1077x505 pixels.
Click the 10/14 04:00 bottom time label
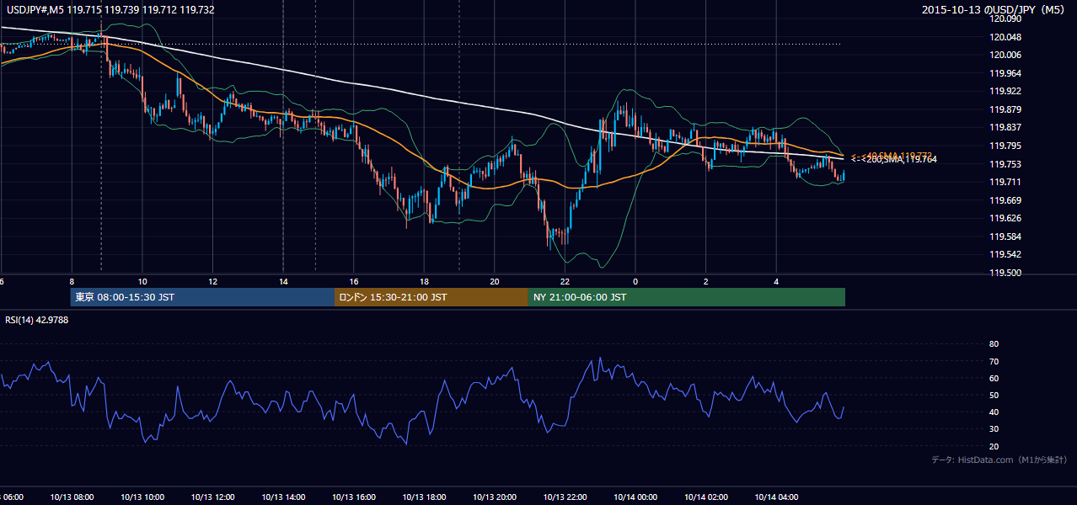776,497
